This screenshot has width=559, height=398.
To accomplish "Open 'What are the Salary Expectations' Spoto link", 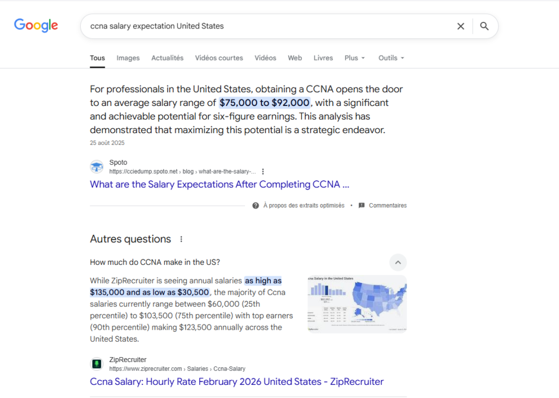I will pyautogui.click(x=219, y=185).
